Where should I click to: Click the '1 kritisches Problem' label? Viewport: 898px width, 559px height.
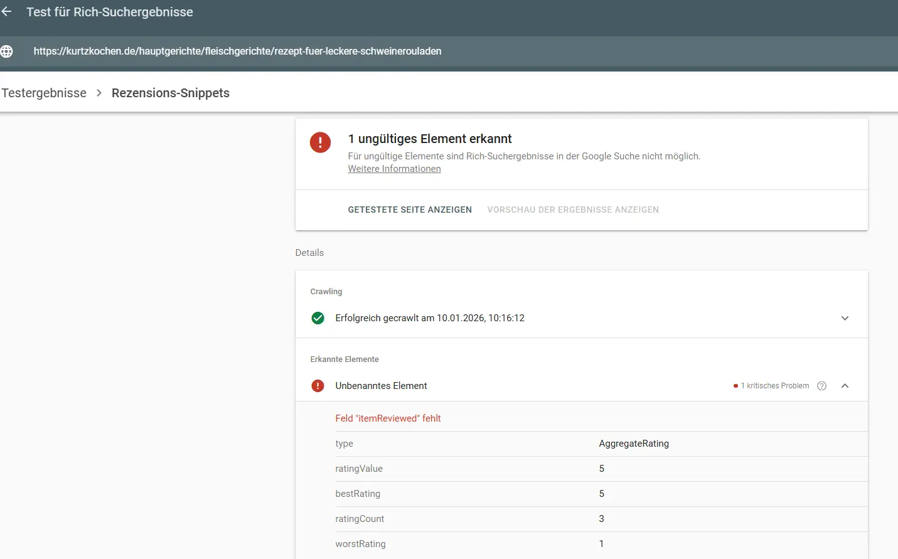(x=774, y=386)
